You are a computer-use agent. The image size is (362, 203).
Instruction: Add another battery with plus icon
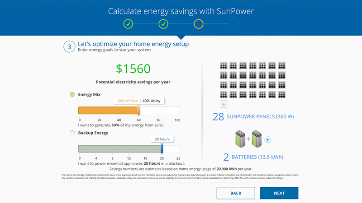pyautogui.click(x=267, y=140)
